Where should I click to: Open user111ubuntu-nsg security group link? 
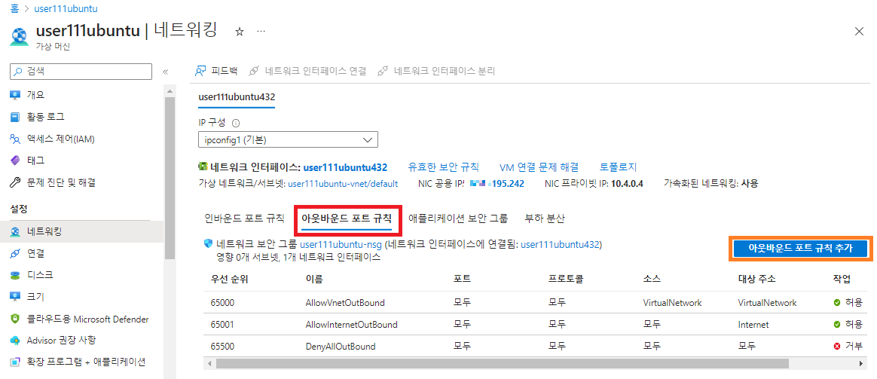341,245
